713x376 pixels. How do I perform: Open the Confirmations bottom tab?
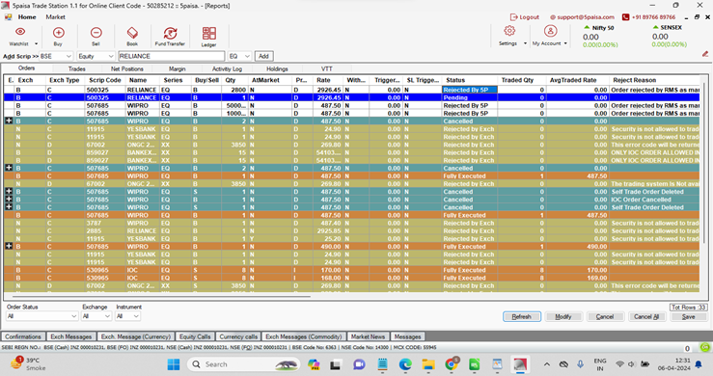[x=23, y=336]
